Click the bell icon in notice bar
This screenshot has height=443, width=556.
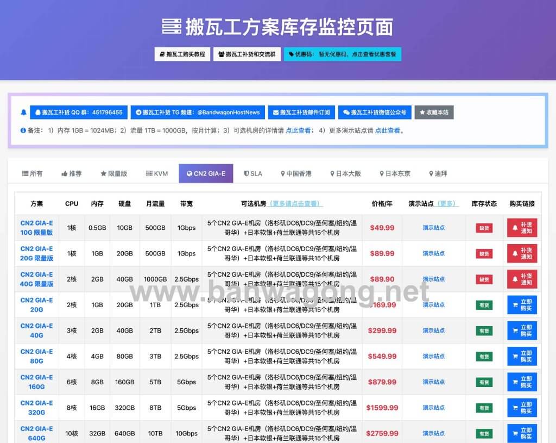[23, 113]
